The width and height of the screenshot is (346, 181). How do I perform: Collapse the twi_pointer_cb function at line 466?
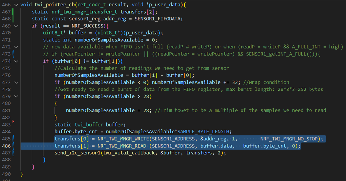click(16, 5)
